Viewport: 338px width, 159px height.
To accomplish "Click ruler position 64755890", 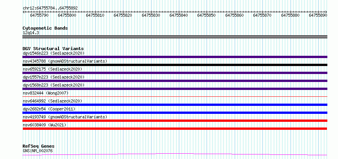I will 318,15.
